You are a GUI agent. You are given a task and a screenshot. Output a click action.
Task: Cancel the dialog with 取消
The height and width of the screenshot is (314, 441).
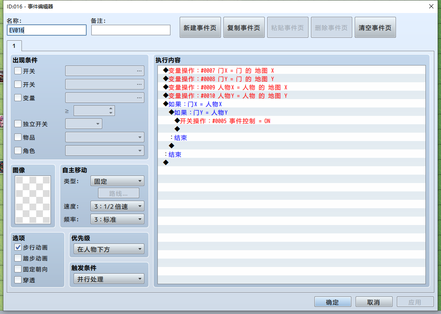374,302
